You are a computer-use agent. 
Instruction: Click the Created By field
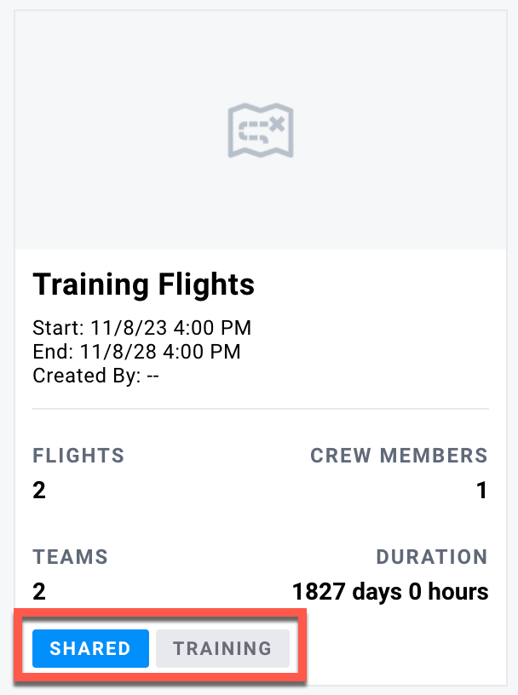[95, 376]
